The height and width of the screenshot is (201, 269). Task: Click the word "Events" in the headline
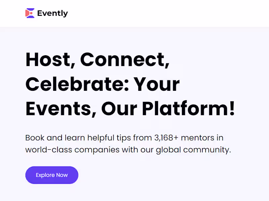tap(58, 109)
